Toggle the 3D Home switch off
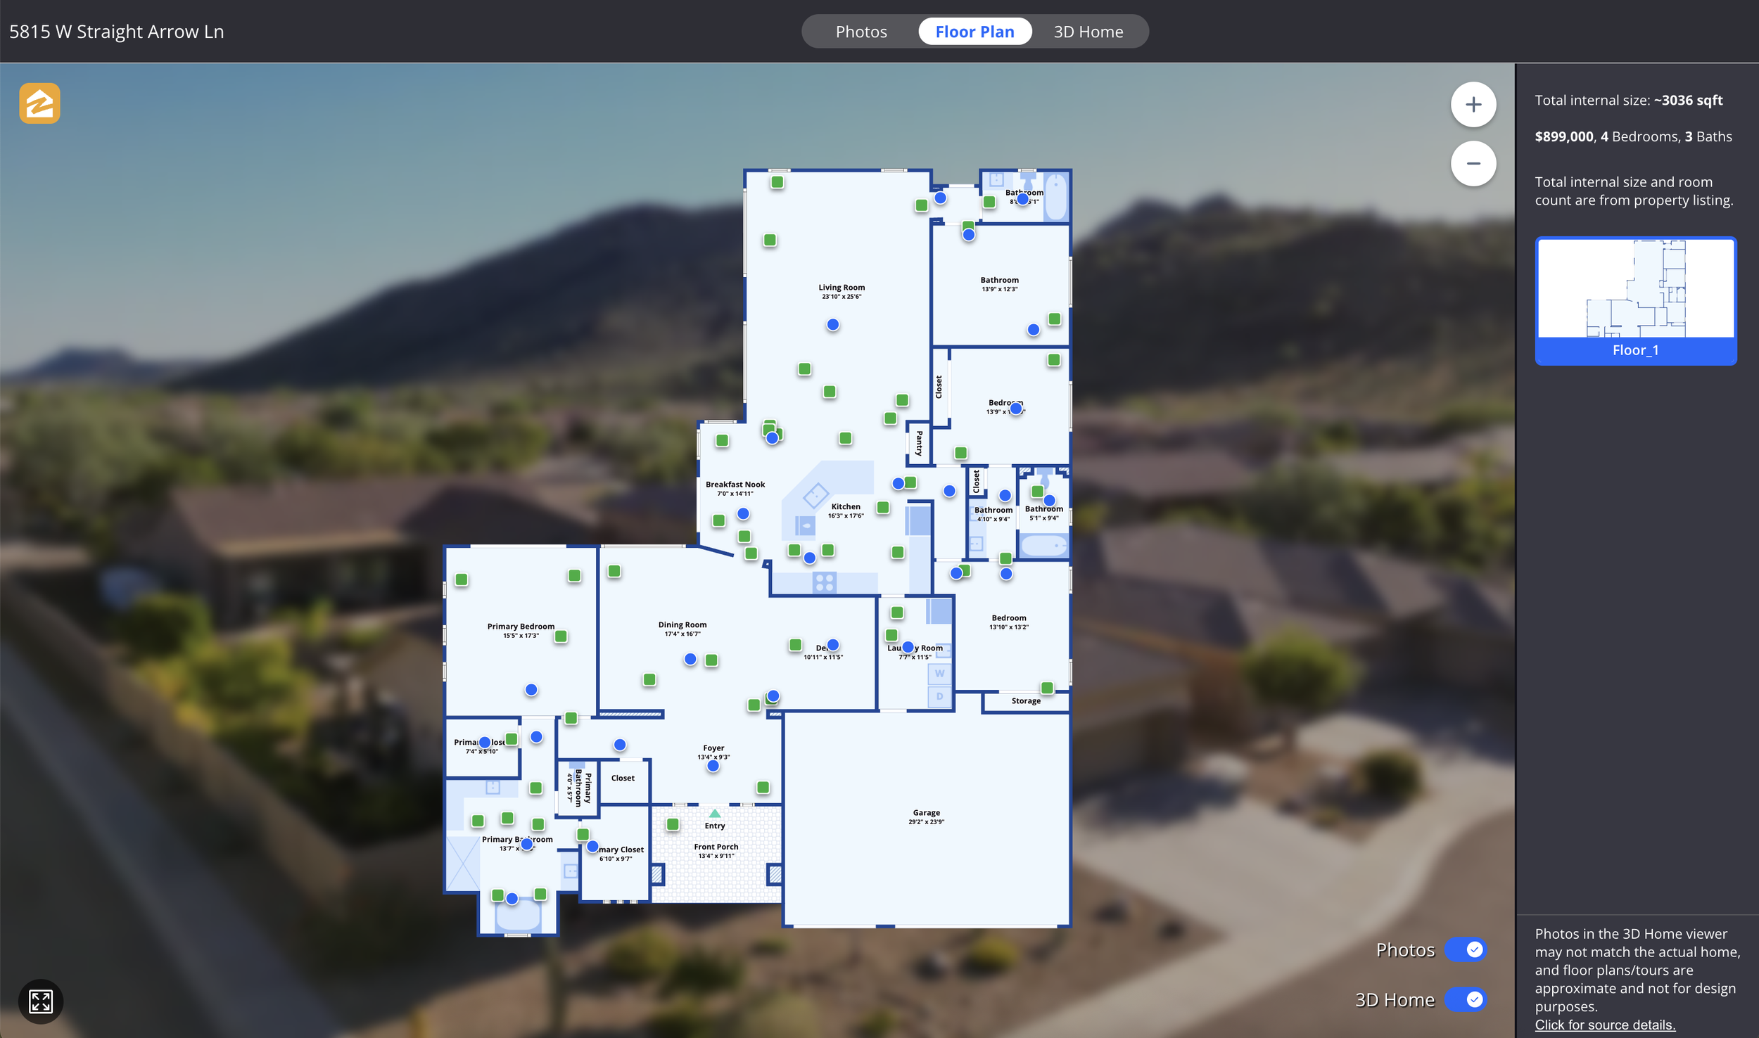Viewport: 1759px width, 1038px height. point(1466,999)
